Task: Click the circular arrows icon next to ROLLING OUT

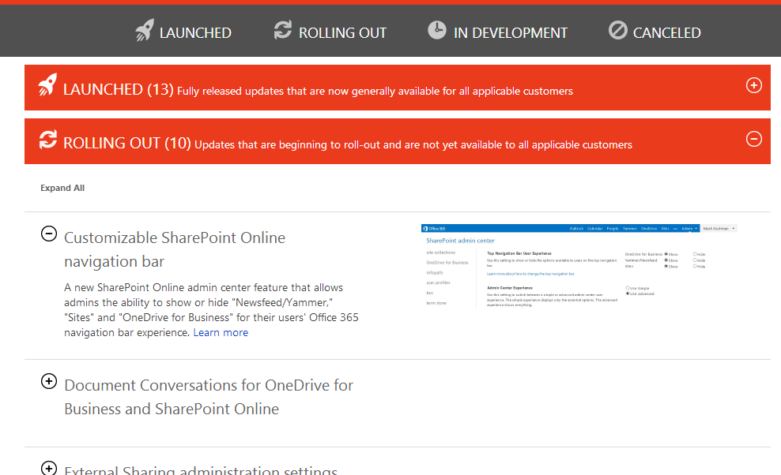Action: coord(282,30)
